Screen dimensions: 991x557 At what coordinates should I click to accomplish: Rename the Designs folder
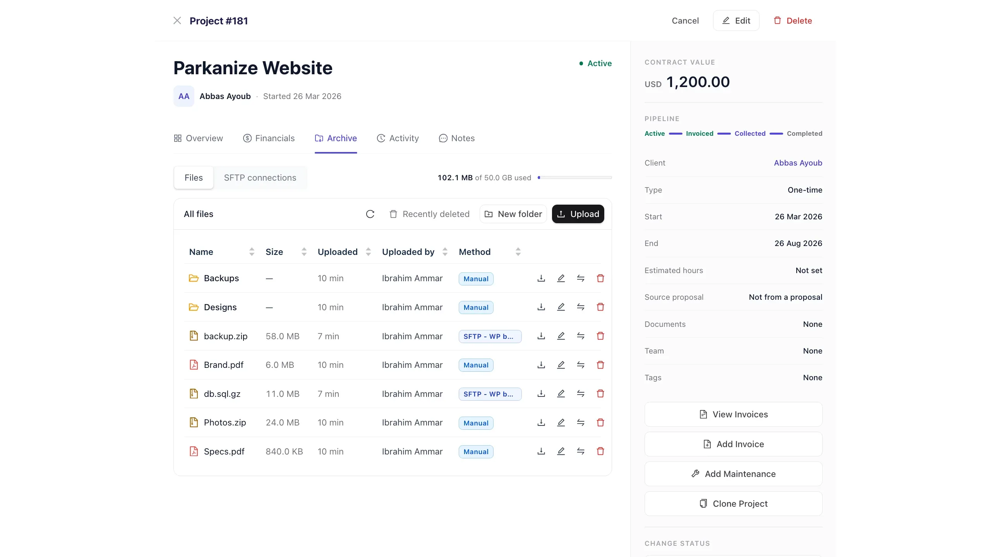[x=561, y=307]
